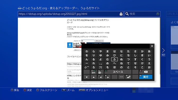The width and height of the screenshot is (178, 100).
Task: Click the https://dotup file link field
Action: coord(74,64)
